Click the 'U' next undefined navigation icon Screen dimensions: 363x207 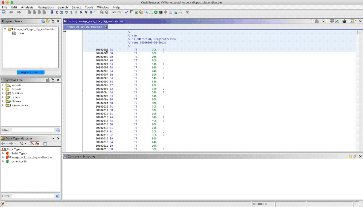67,12
